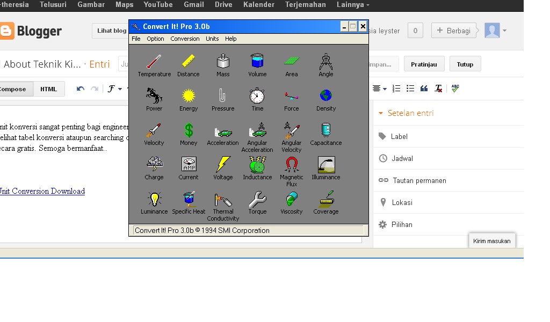
Task: Open the text alignment dropdown
Action: [x=380, y=89]
